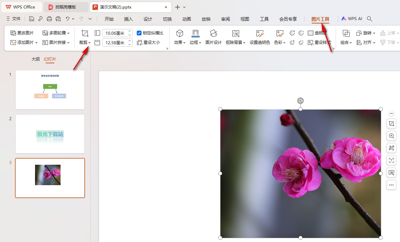Open WPS AI
The image size is (400, 242).
click(352, 19)
